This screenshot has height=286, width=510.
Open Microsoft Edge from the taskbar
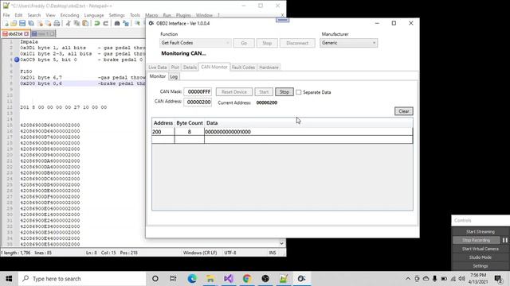pos(192,279)
